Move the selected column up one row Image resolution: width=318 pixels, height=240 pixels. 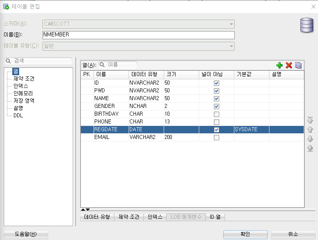[310, 129]
